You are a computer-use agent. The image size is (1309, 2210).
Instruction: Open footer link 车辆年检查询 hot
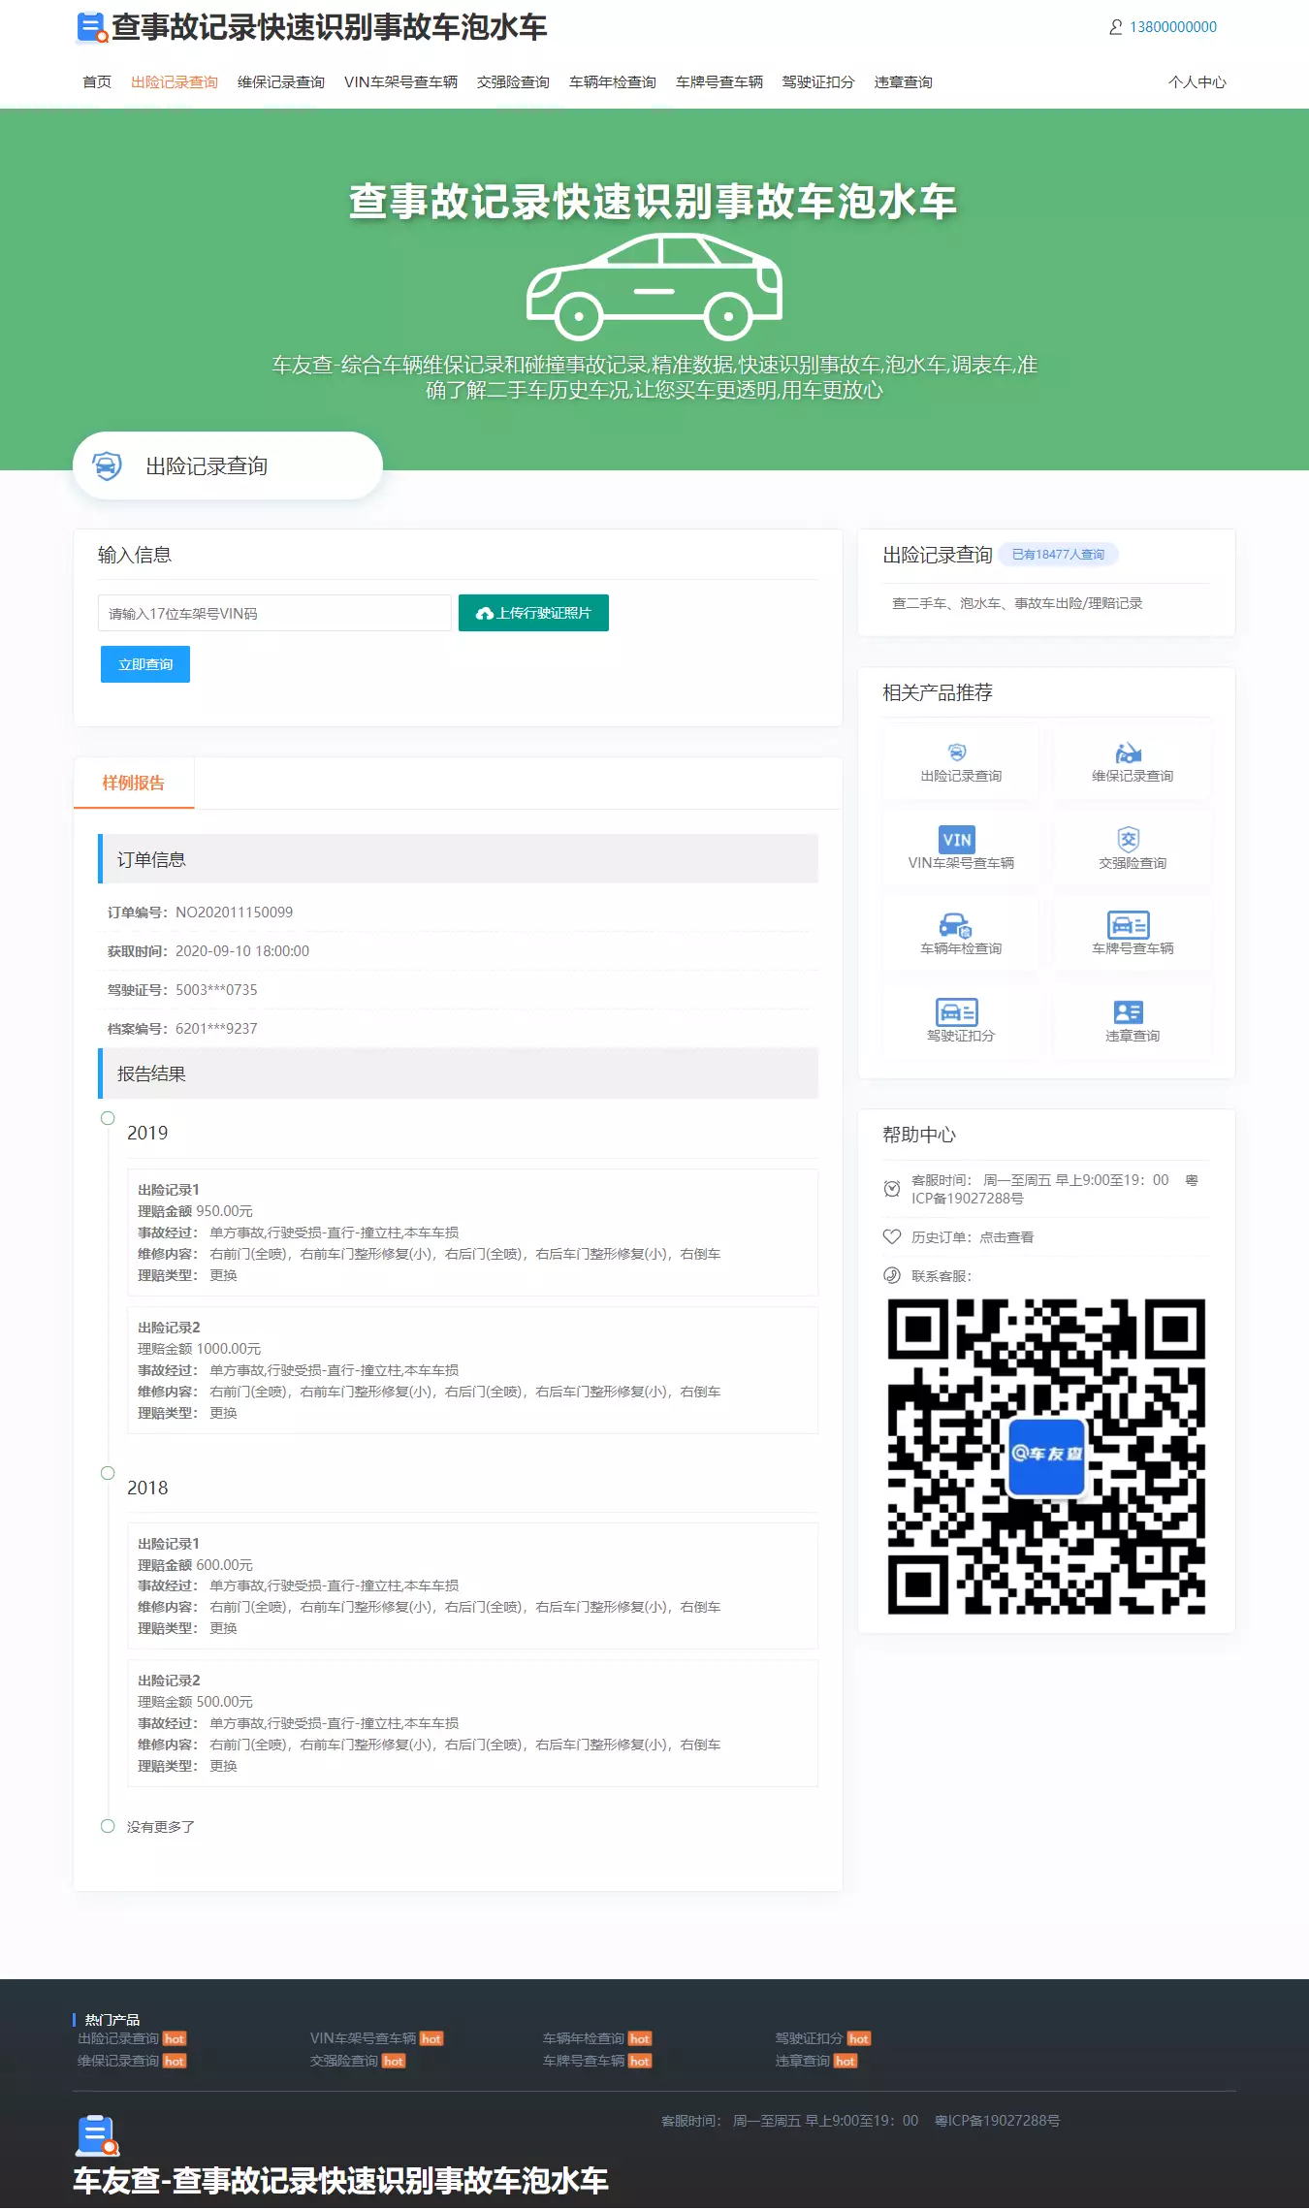click(x=597, y=2038)
